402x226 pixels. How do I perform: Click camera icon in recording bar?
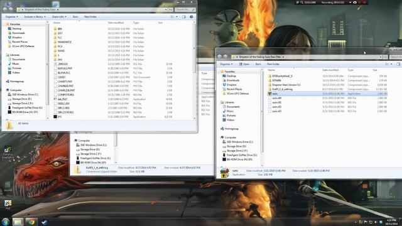tap(355, 3)
